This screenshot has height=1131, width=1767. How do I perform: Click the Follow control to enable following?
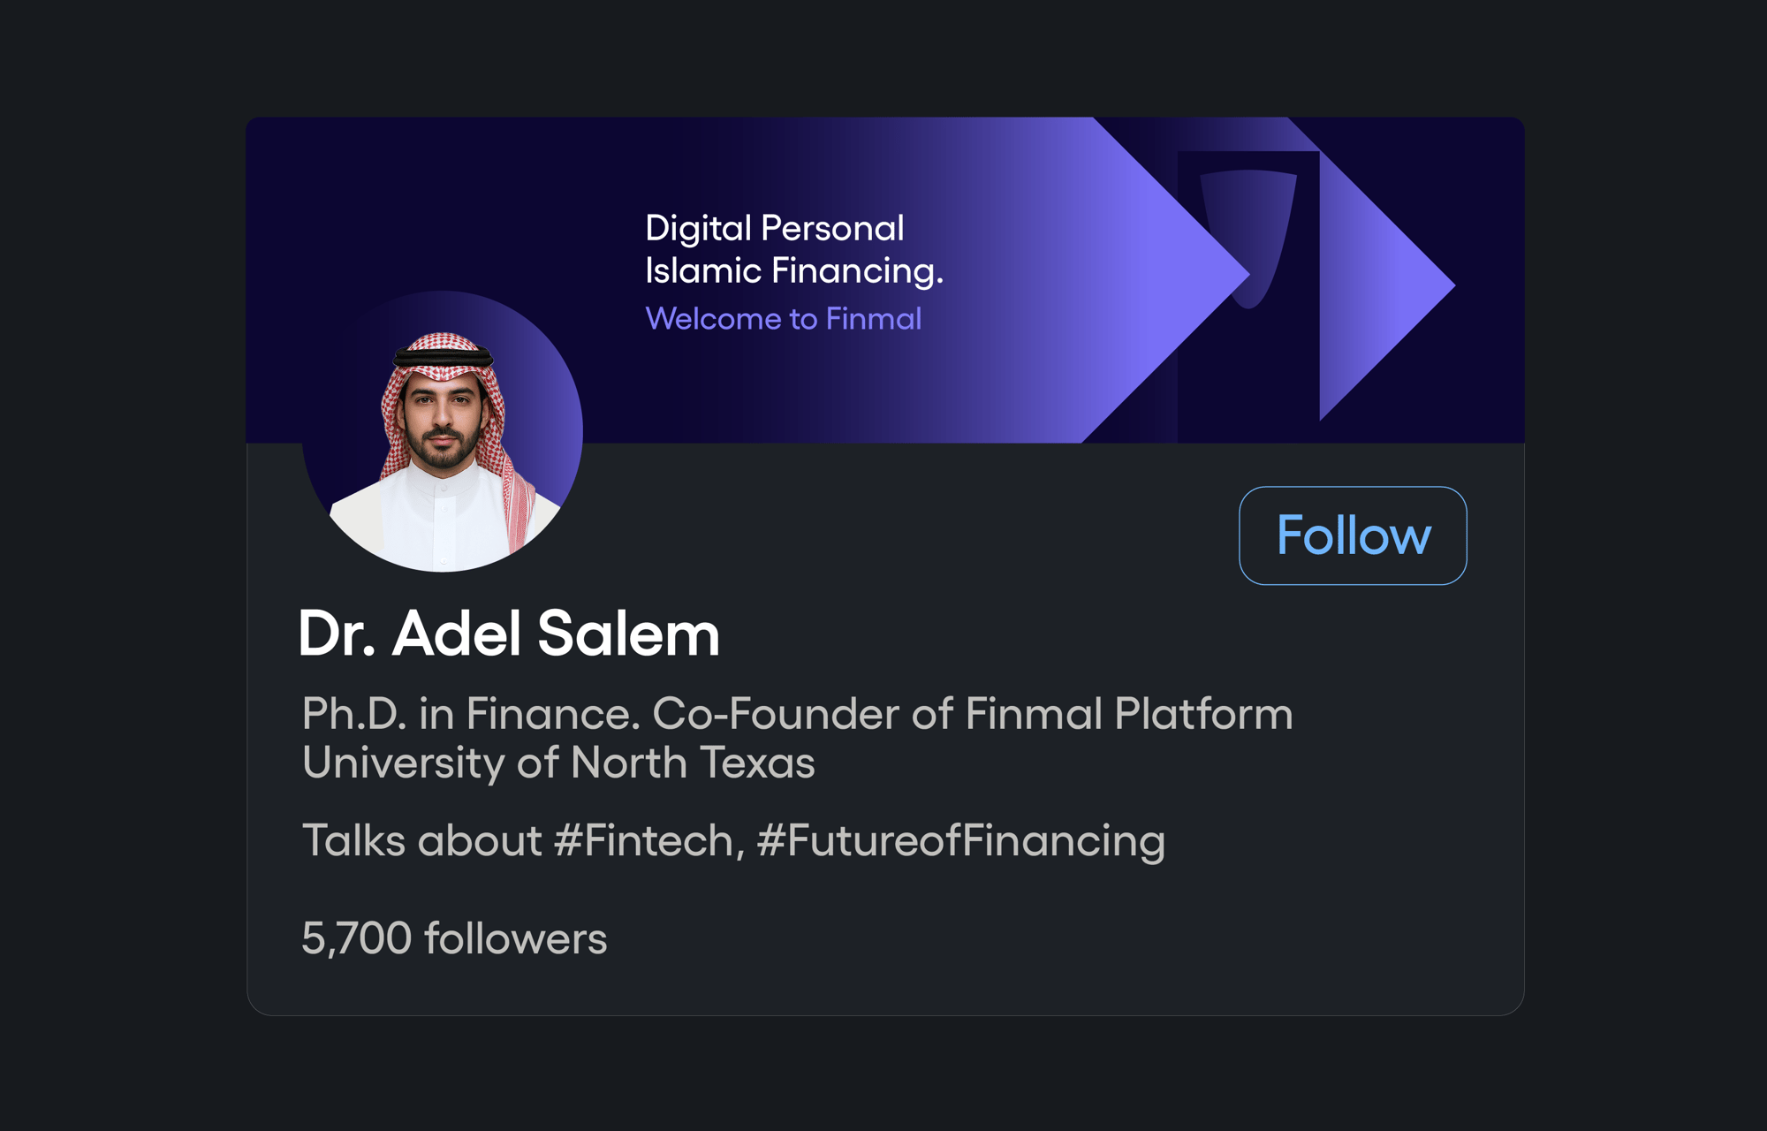click(1353, 535)
